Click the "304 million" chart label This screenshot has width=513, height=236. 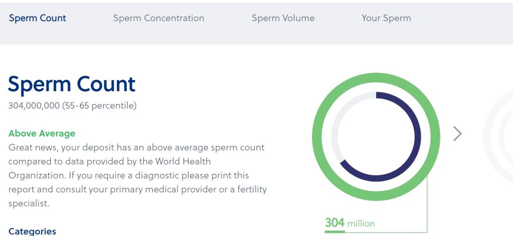point(350,223)
